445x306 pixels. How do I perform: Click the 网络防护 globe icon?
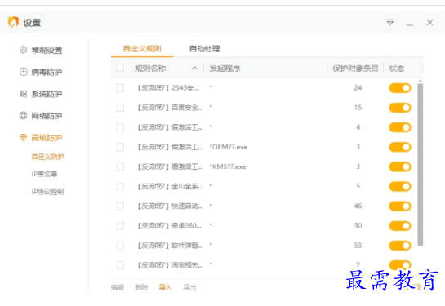point(24,115)
